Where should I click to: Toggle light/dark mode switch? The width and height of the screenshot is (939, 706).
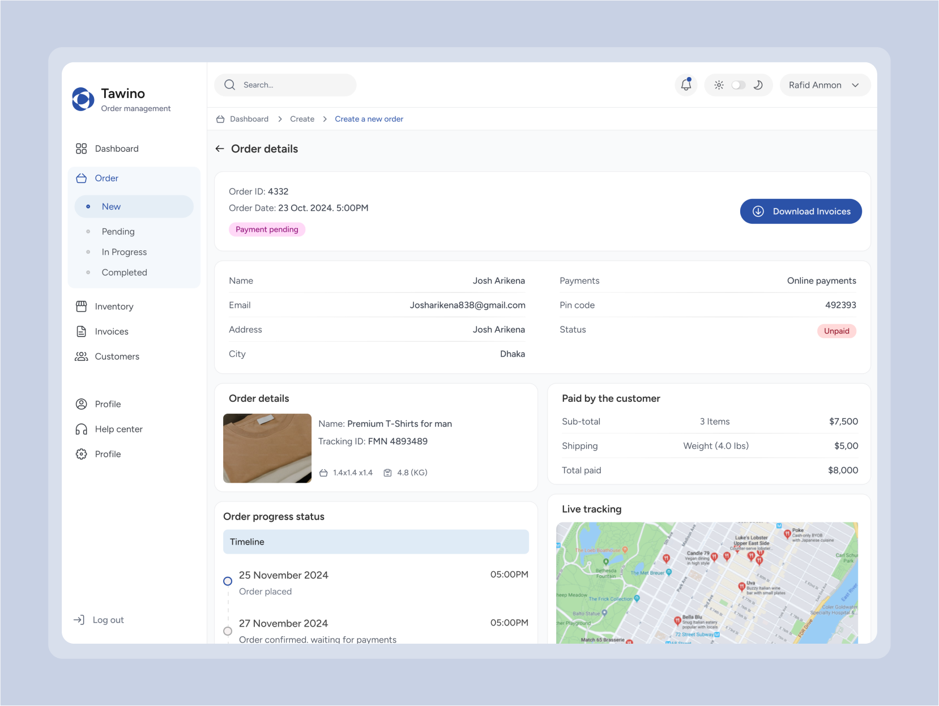coord(739,85)
